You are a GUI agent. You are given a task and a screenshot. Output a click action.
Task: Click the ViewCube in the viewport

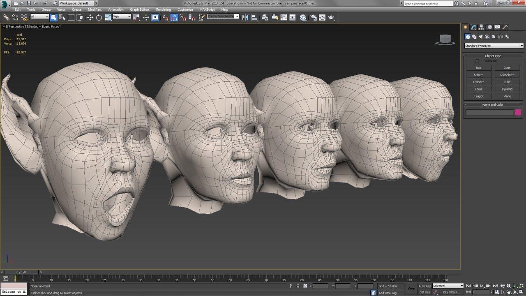(445, 40)
